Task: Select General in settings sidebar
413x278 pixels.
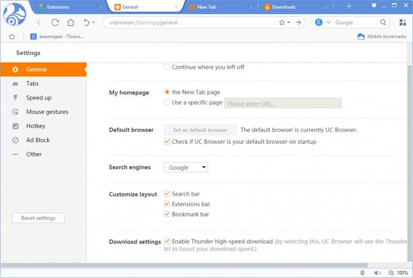Action: [x=44, y=69]
